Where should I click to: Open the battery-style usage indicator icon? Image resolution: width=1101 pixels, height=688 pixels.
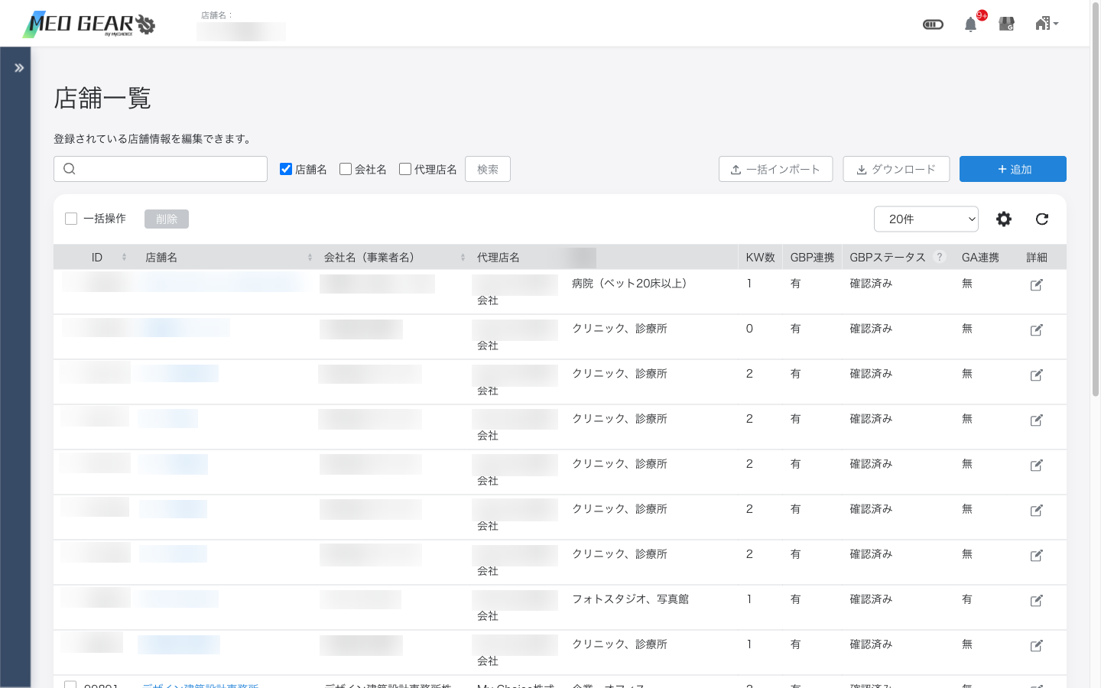tap(933, 24)
